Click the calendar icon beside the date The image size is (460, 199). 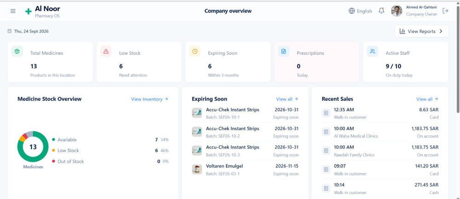[10, 31]
